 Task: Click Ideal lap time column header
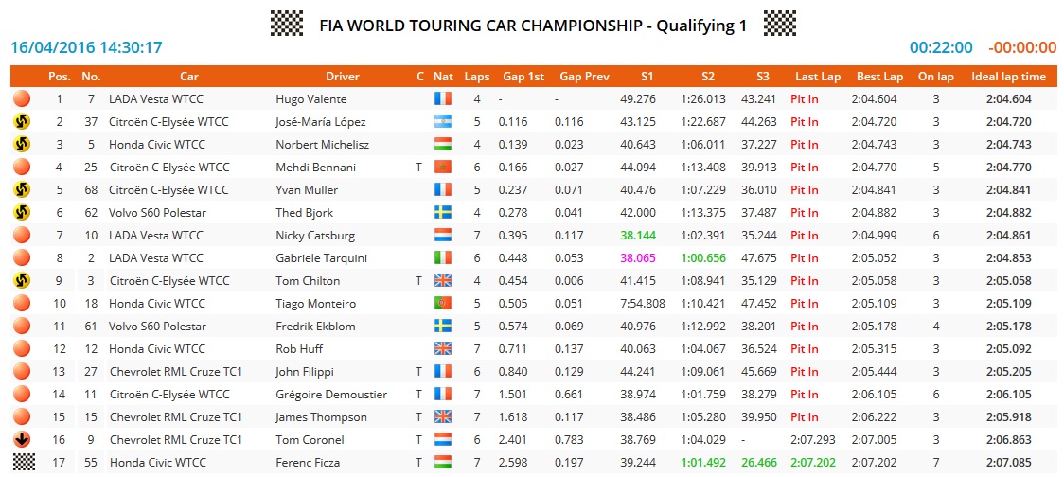1008,76
